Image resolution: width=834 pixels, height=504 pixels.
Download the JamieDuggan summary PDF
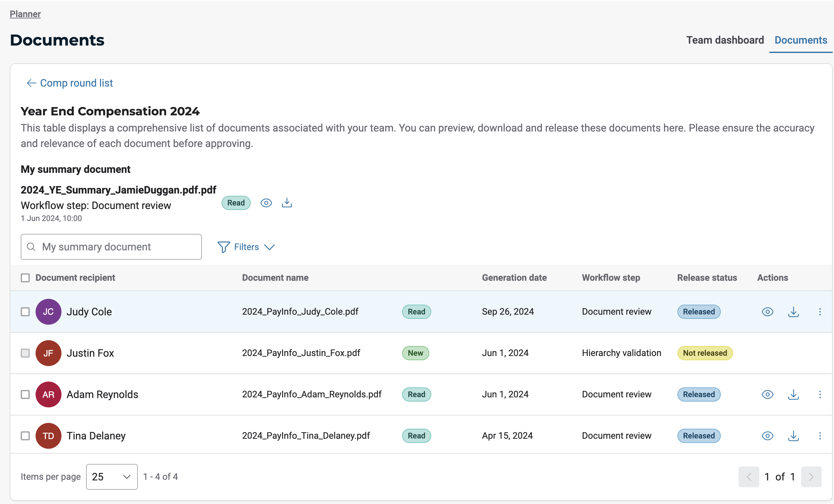[x=287, y=203]
